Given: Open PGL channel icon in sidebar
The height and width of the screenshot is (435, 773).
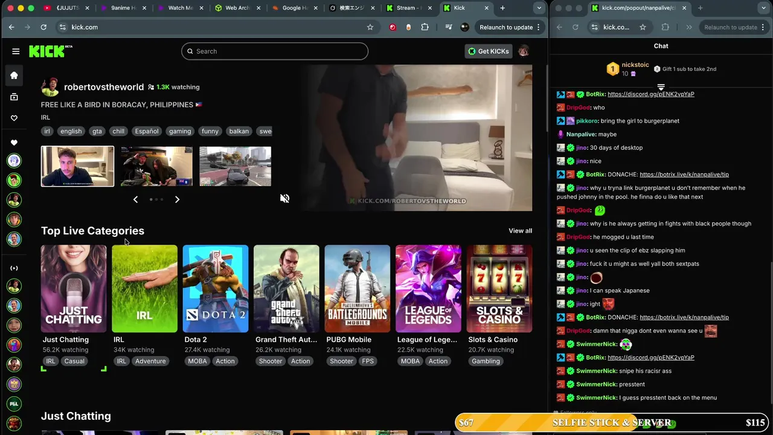Looking at the screenshot, I should pyautogui.click(x=14, y=404).
